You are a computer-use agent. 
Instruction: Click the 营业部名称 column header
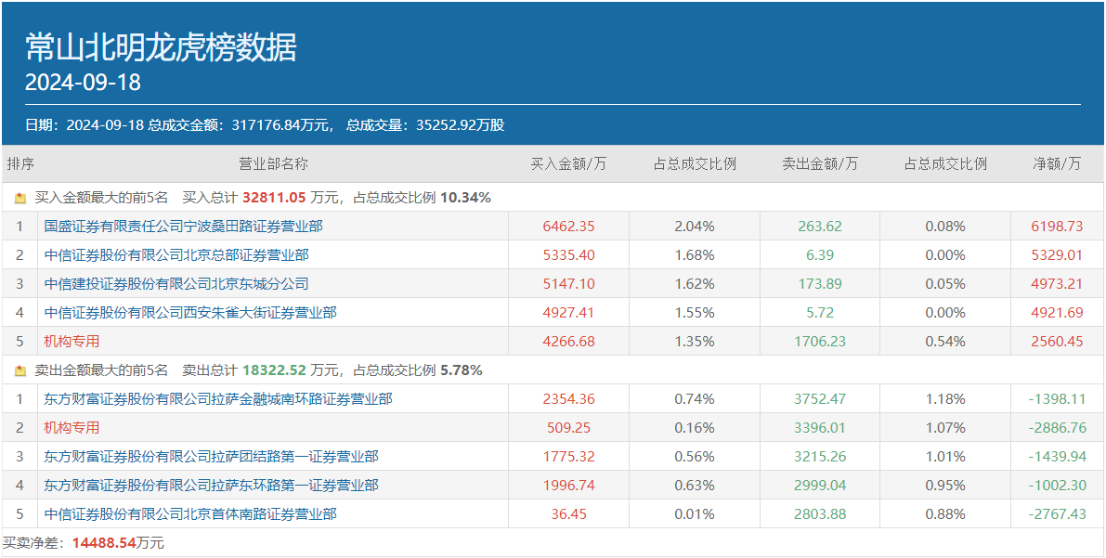tap(273, 164)
